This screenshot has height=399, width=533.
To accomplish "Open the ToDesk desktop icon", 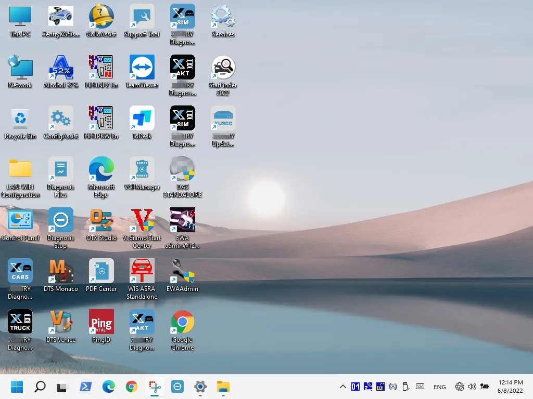I will pos(142,119).
